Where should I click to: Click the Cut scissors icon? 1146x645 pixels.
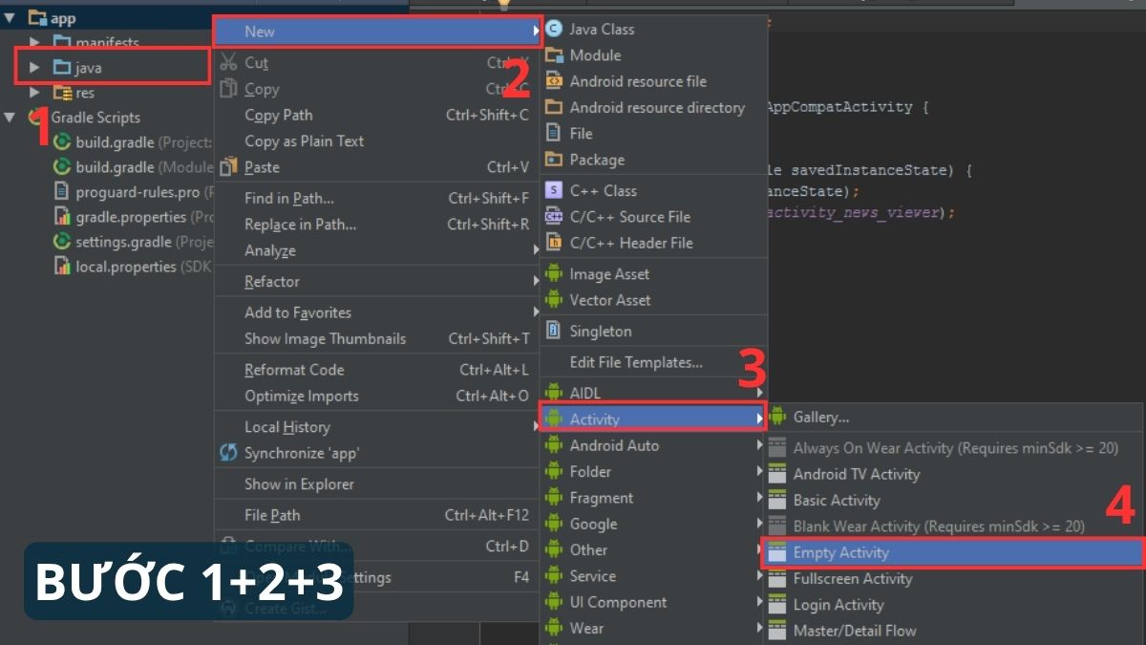click(228, 63)
